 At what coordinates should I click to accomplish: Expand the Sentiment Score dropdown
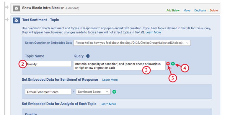point(93,92)
